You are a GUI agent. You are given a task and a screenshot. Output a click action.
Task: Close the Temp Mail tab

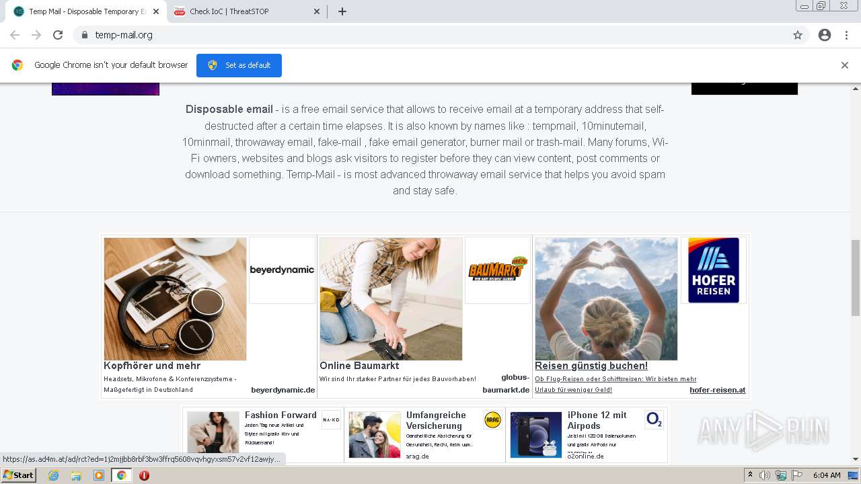coord(155,11)
